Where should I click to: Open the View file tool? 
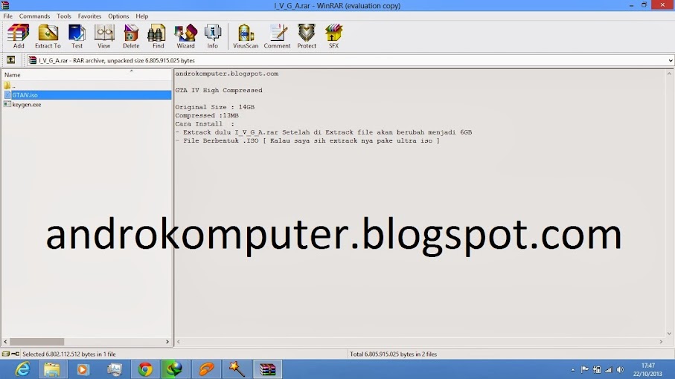tap(103, 36)
